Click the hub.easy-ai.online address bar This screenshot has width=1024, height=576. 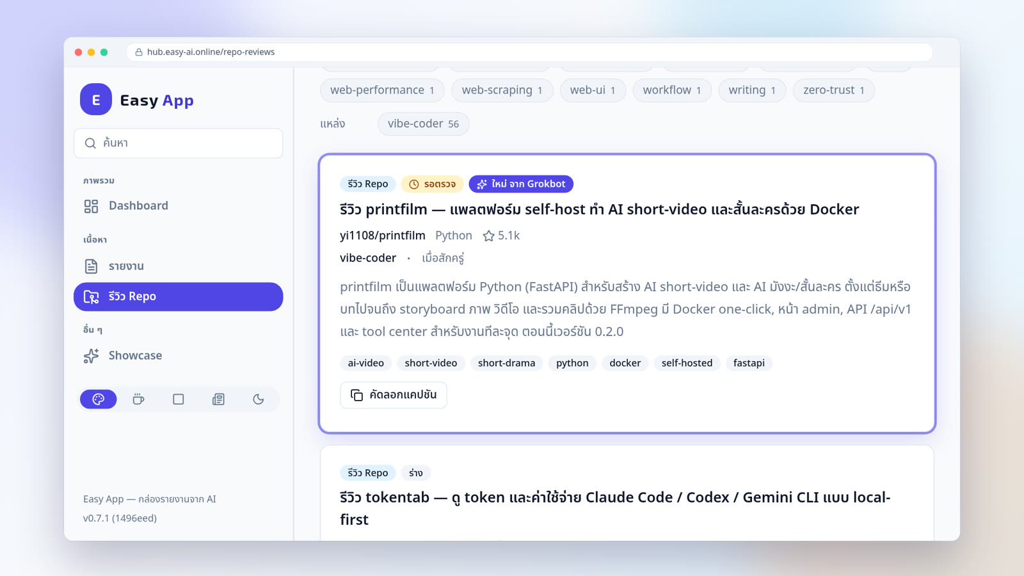[529, 52]
